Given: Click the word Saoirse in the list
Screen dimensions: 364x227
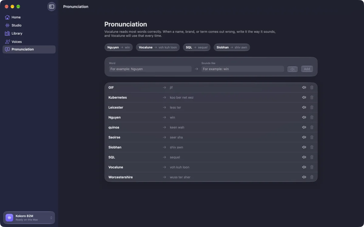Looking at the screenshot, I should [x=114, y=137].
